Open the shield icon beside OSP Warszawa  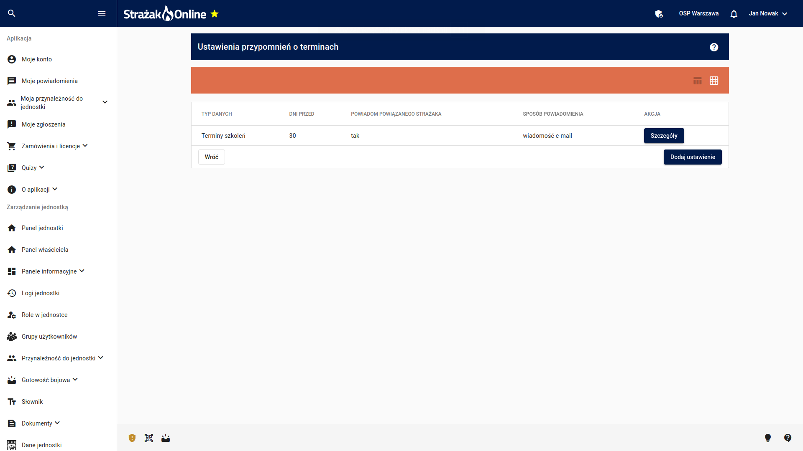click(659, 14)
